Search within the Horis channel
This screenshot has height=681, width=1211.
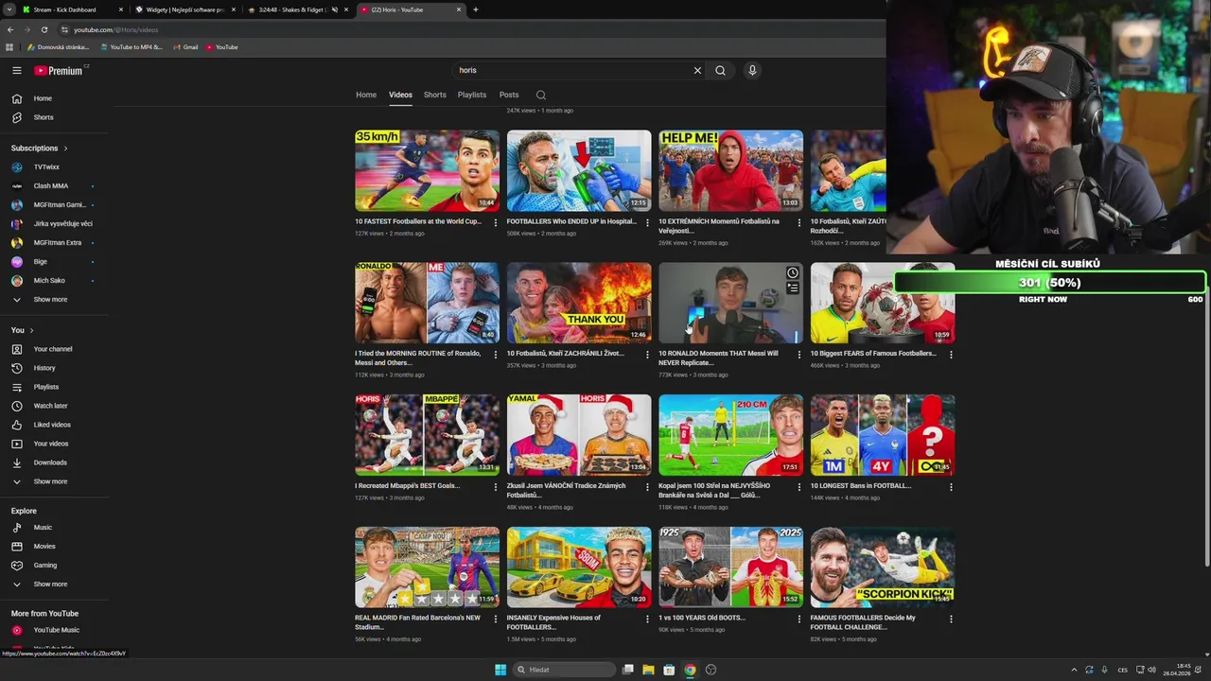tap(540, 95)
